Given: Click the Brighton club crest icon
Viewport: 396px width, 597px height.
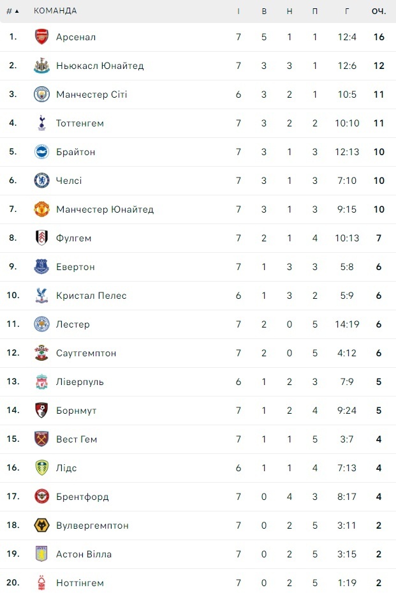Looking at the screenshot, I should (41, 152).
